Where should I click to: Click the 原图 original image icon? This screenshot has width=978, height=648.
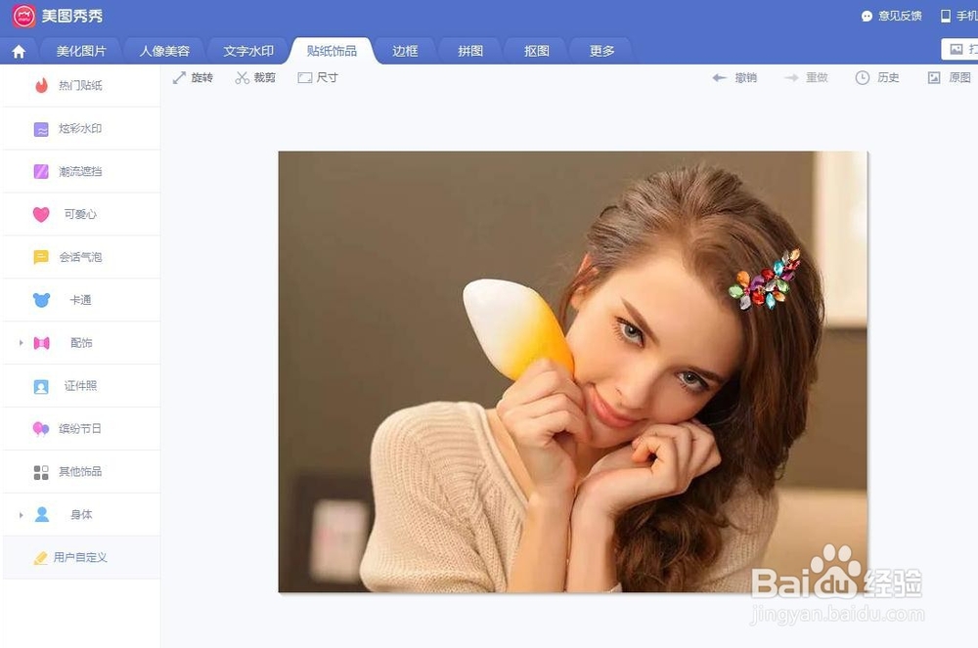(934, 78)
